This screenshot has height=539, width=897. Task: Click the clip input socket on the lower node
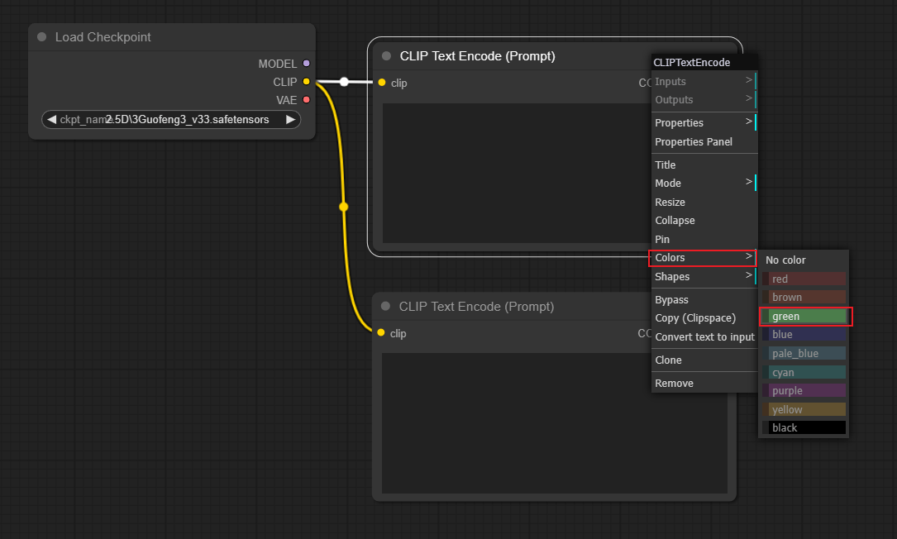pos(381,333)
